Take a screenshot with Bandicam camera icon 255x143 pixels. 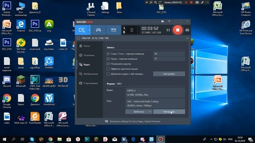[187, 30]
